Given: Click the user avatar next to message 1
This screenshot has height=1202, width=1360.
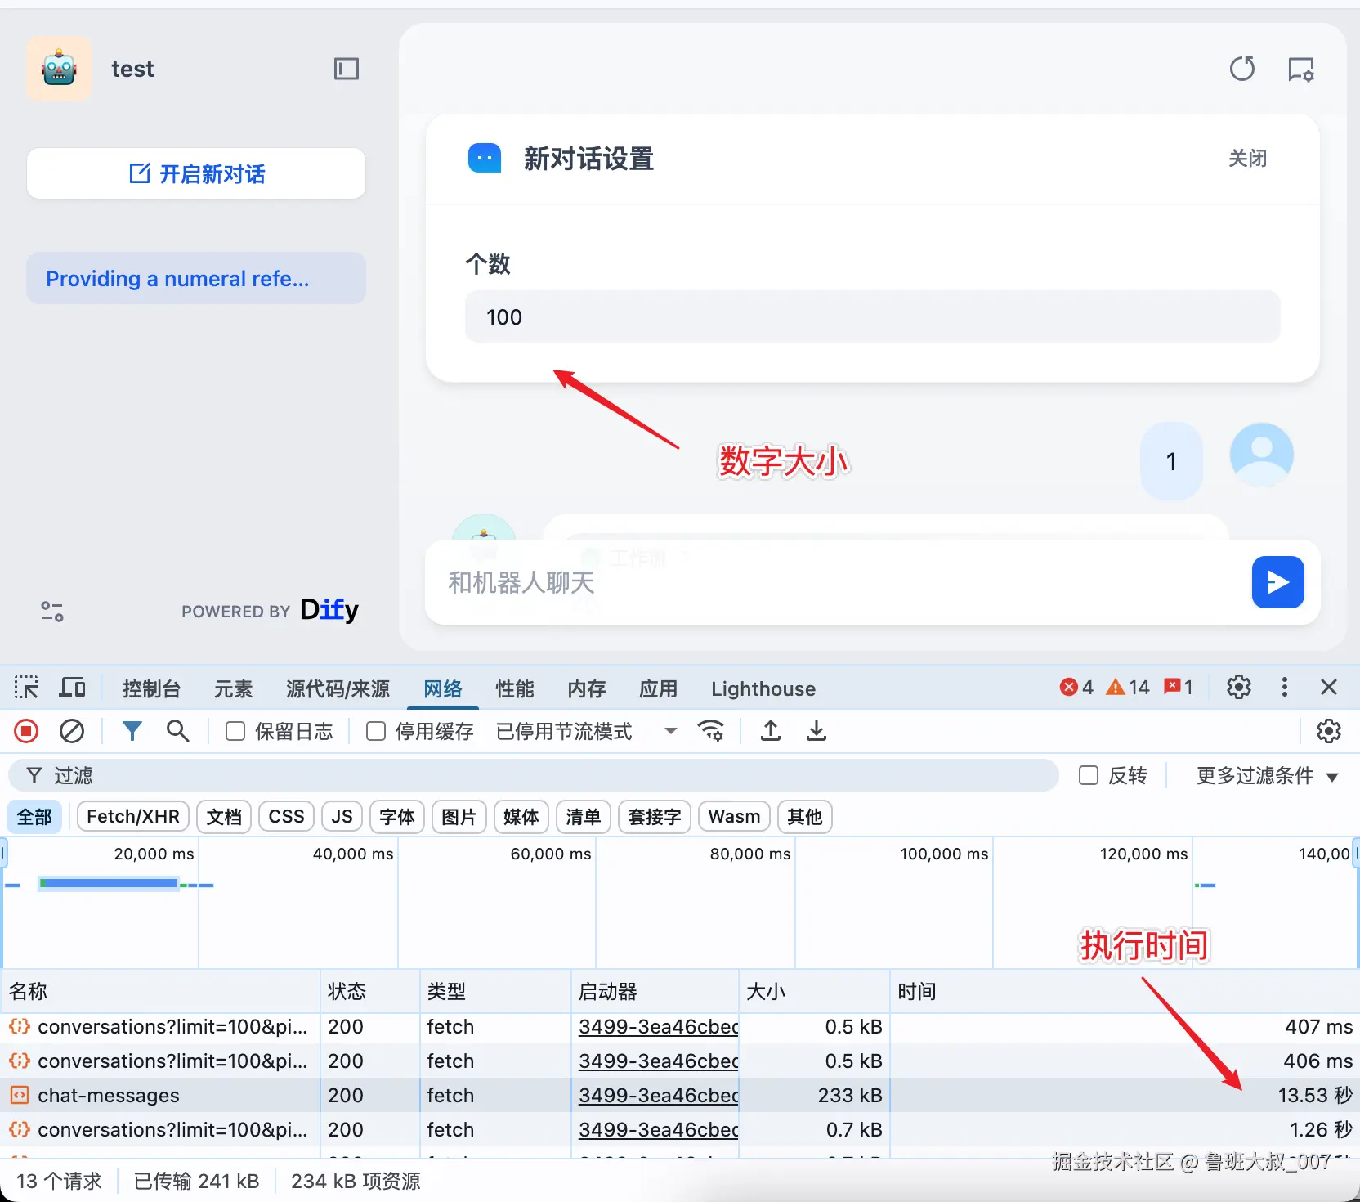Looking at the screenshot, I should [x=1261, y=455].
